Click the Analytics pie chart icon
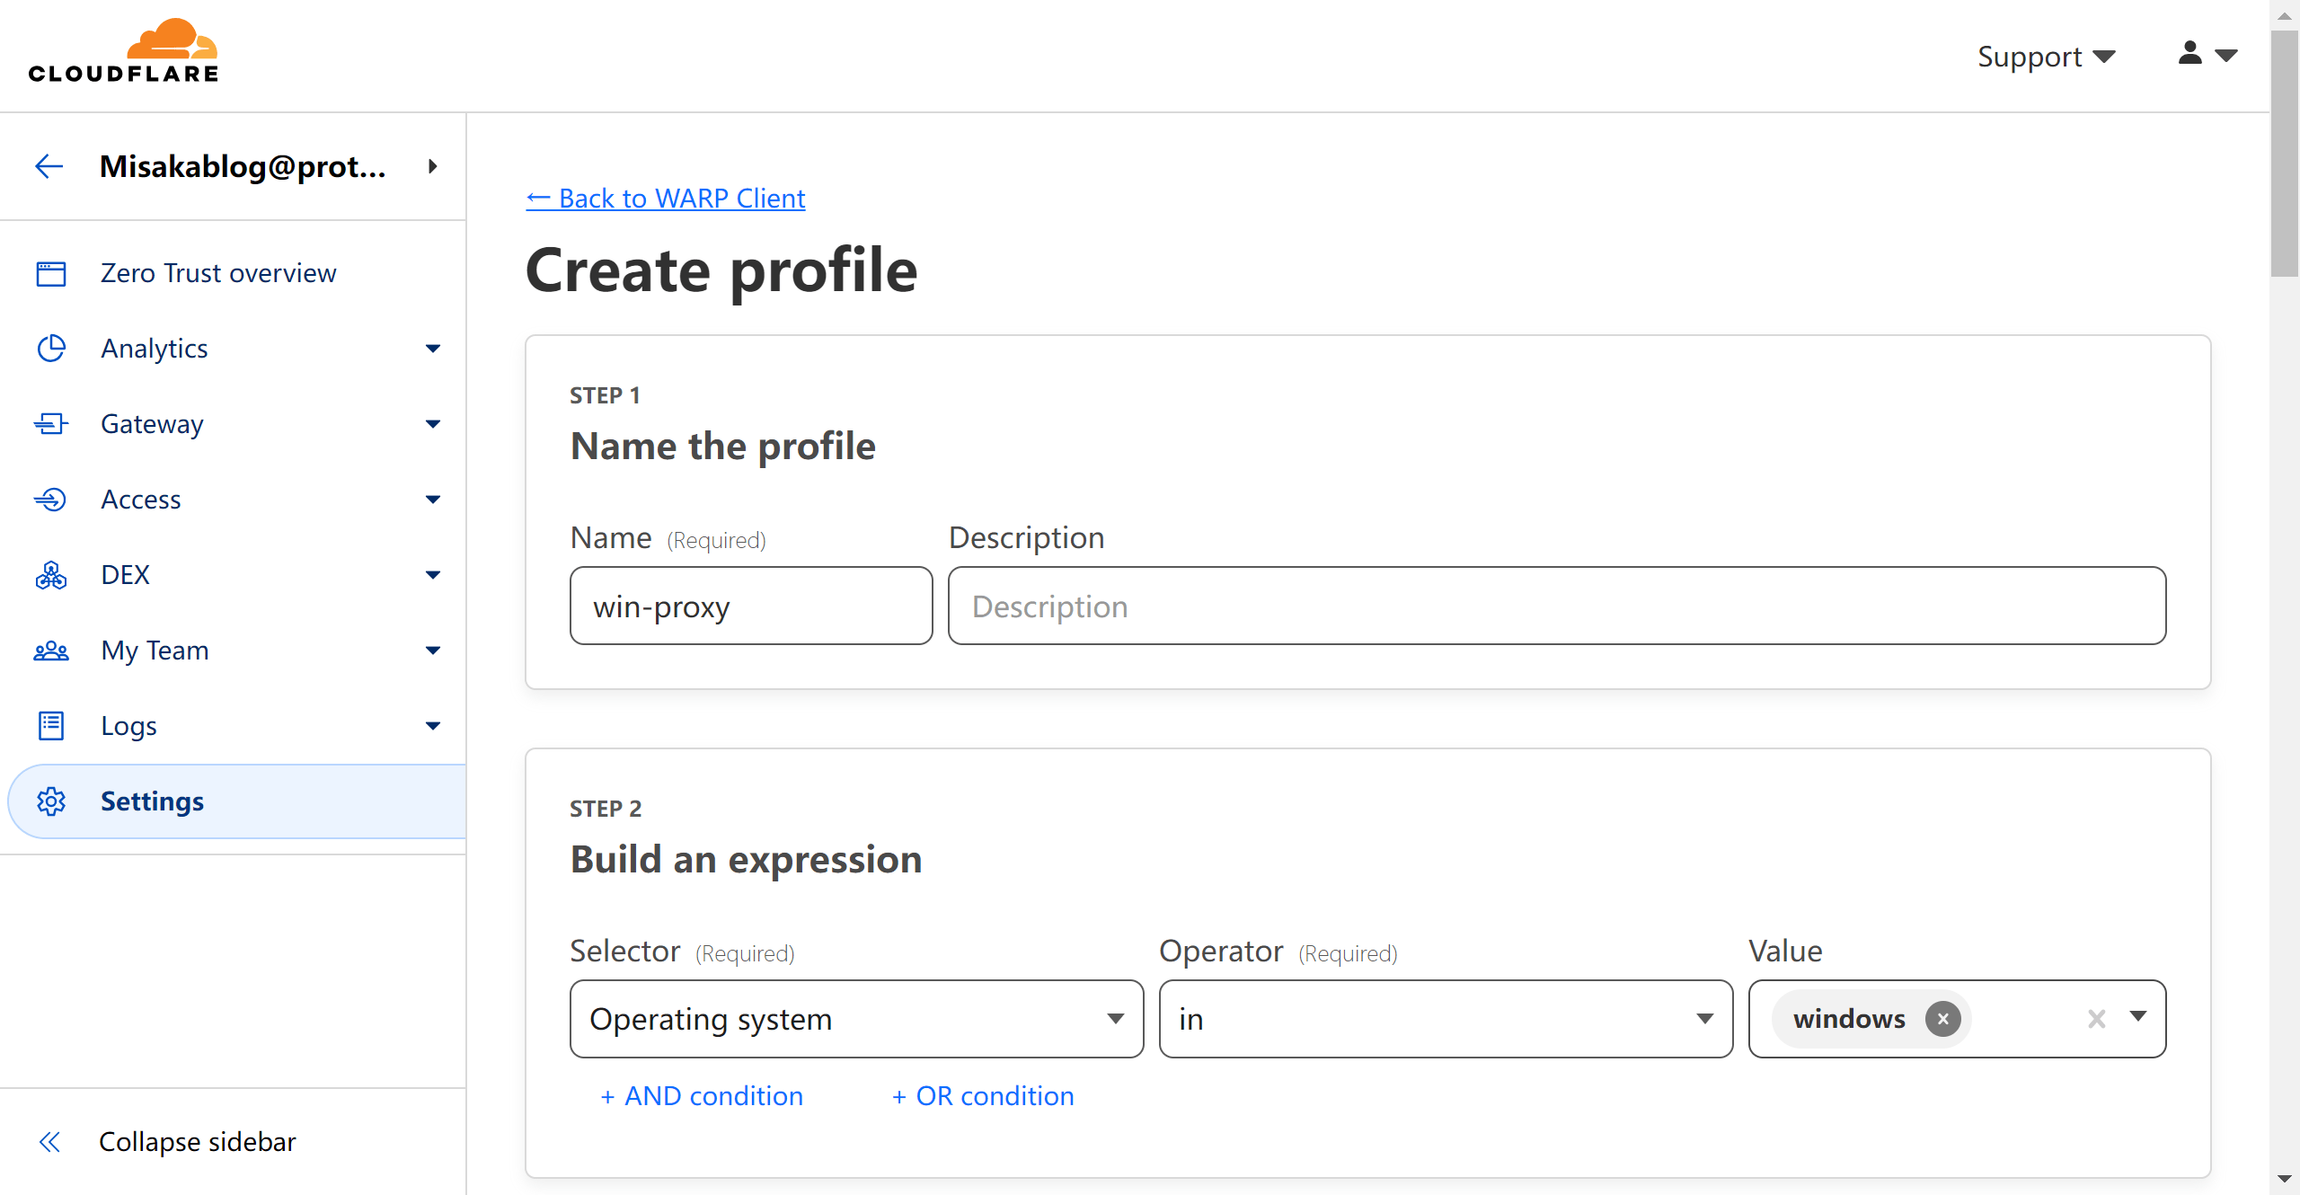Screen dimensions: 2300x1195 tap(51, 349)
